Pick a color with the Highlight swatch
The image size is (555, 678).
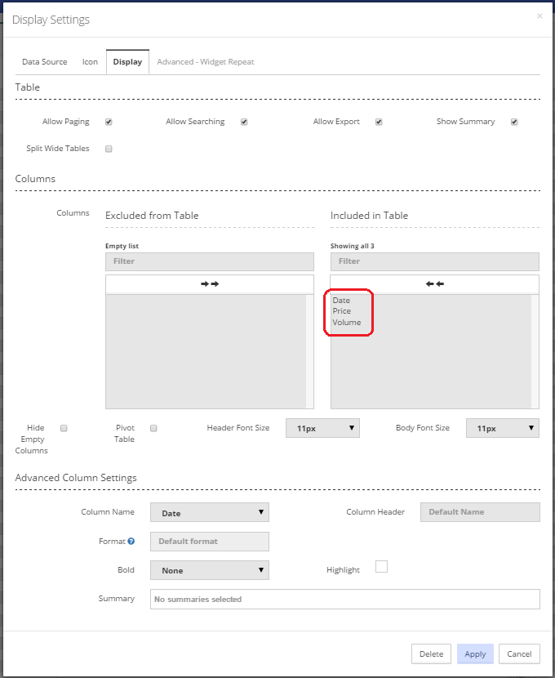tap(381, 566)
